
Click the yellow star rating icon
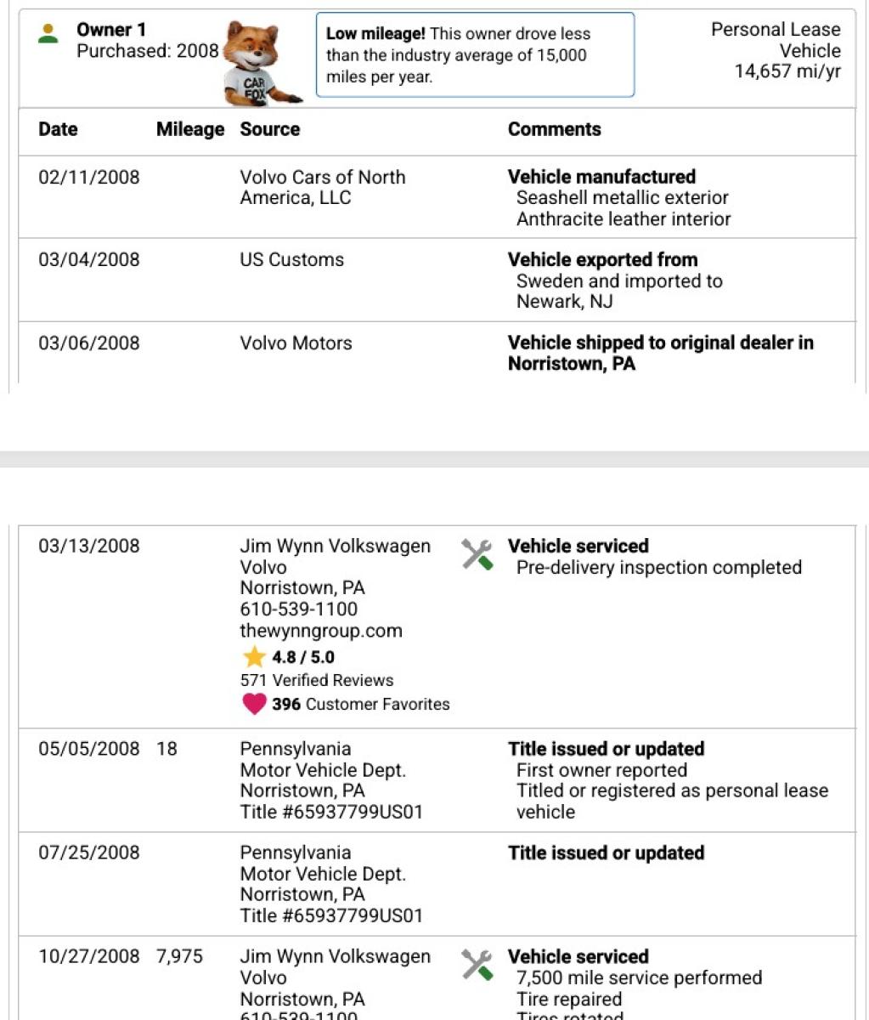pos(254,657)
